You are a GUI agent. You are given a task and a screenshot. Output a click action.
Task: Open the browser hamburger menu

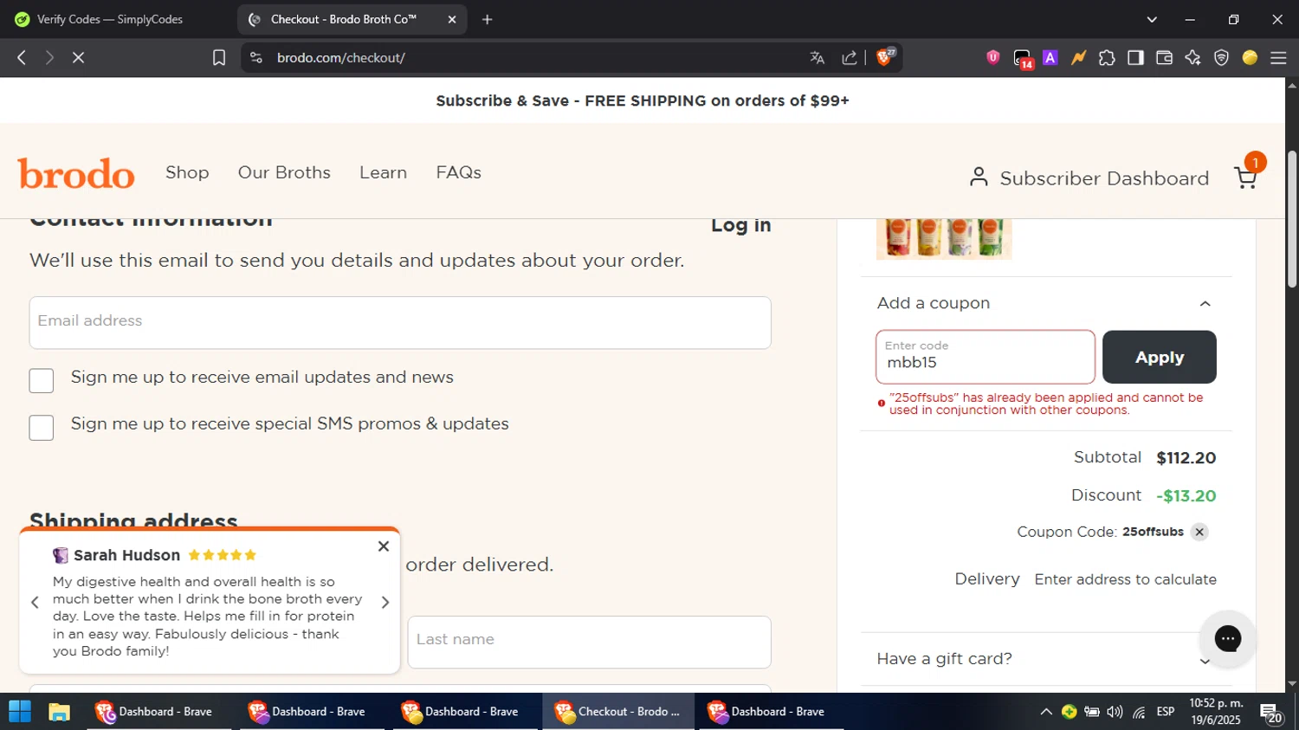(x=1278, y=57)
